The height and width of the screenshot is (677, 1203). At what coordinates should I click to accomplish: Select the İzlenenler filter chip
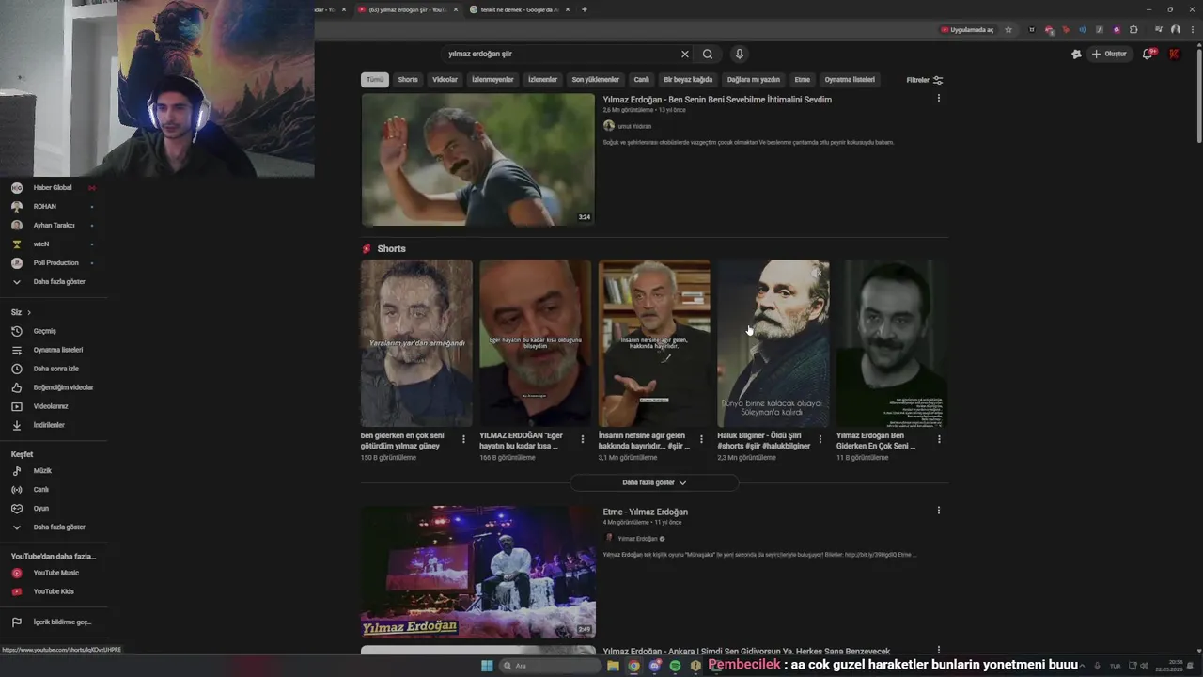tap(542, 80)
